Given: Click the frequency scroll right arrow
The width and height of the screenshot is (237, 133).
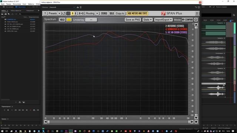Looking at the screenshot, I should click(192, 122).
